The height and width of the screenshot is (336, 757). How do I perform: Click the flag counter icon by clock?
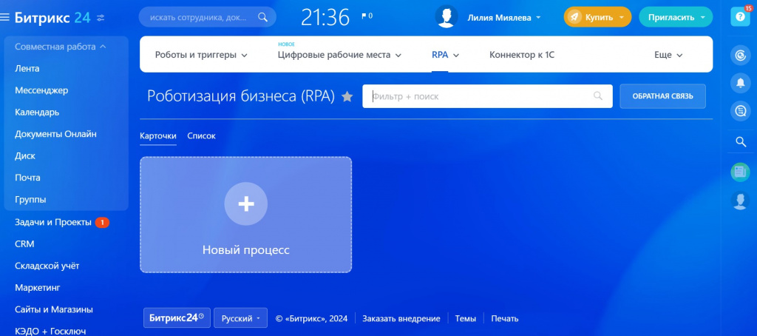point(364,16)
